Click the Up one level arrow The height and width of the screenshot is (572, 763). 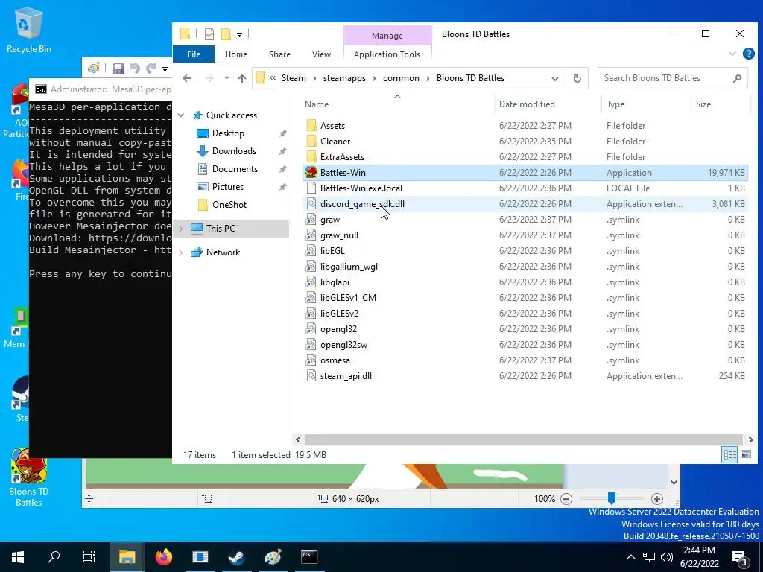[x=242, y=78]
